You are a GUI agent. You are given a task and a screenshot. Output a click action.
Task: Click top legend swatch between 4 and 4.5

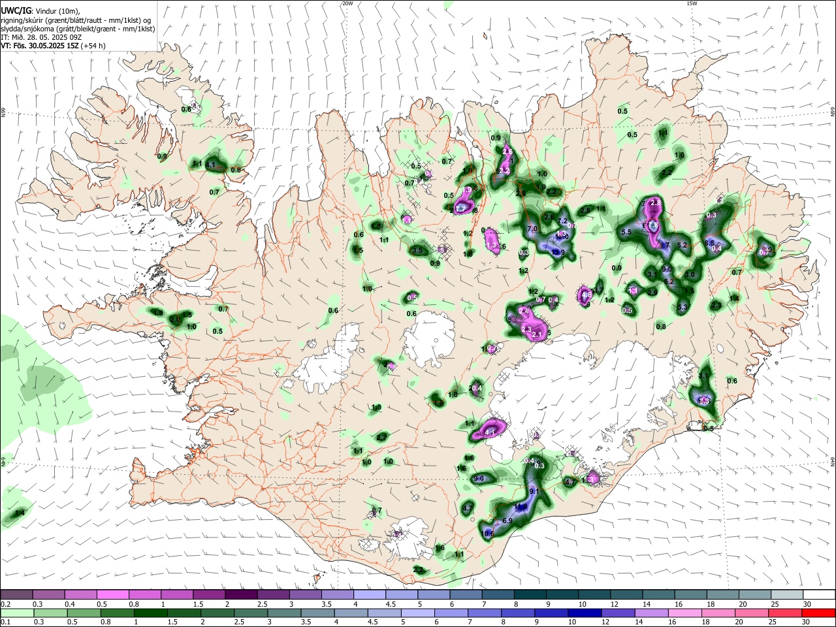coord(370,594)
